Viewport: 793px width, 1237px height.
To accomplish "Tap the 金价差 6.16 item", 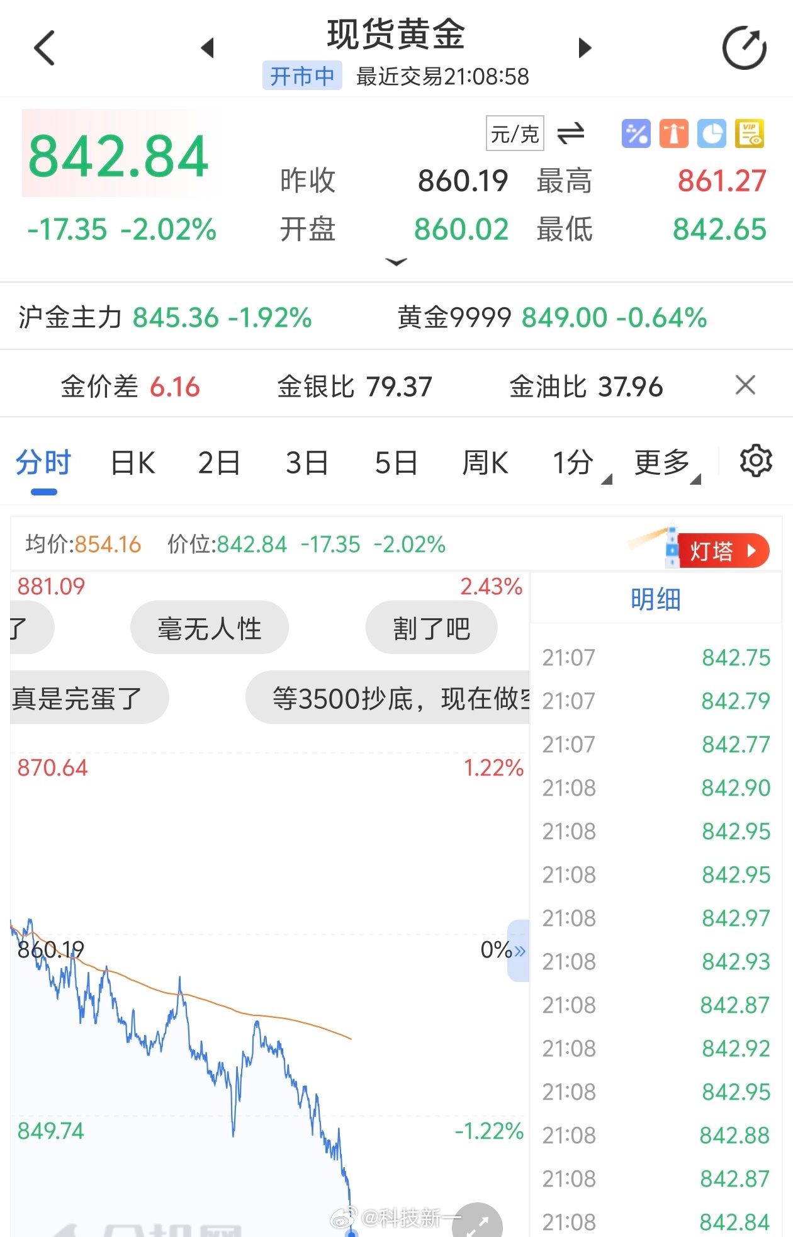I will click(130, 387).
